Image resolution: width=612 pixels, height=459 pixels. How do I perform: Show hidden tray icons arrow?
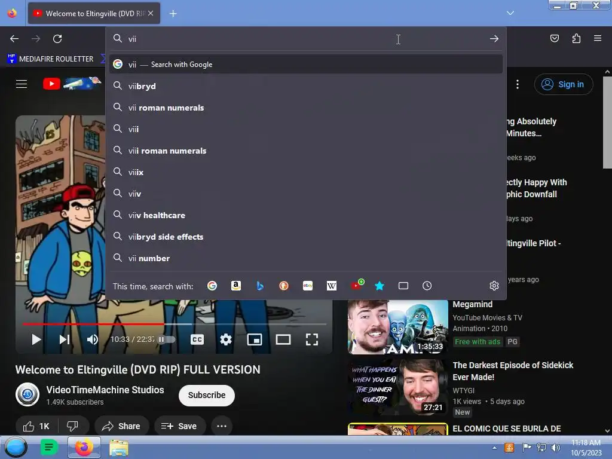click(494, 448)
